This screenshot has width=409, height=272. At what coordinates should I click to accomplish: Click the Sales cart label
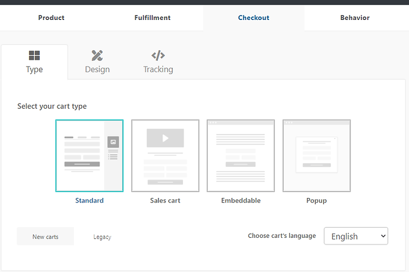[x=165, y=200]
